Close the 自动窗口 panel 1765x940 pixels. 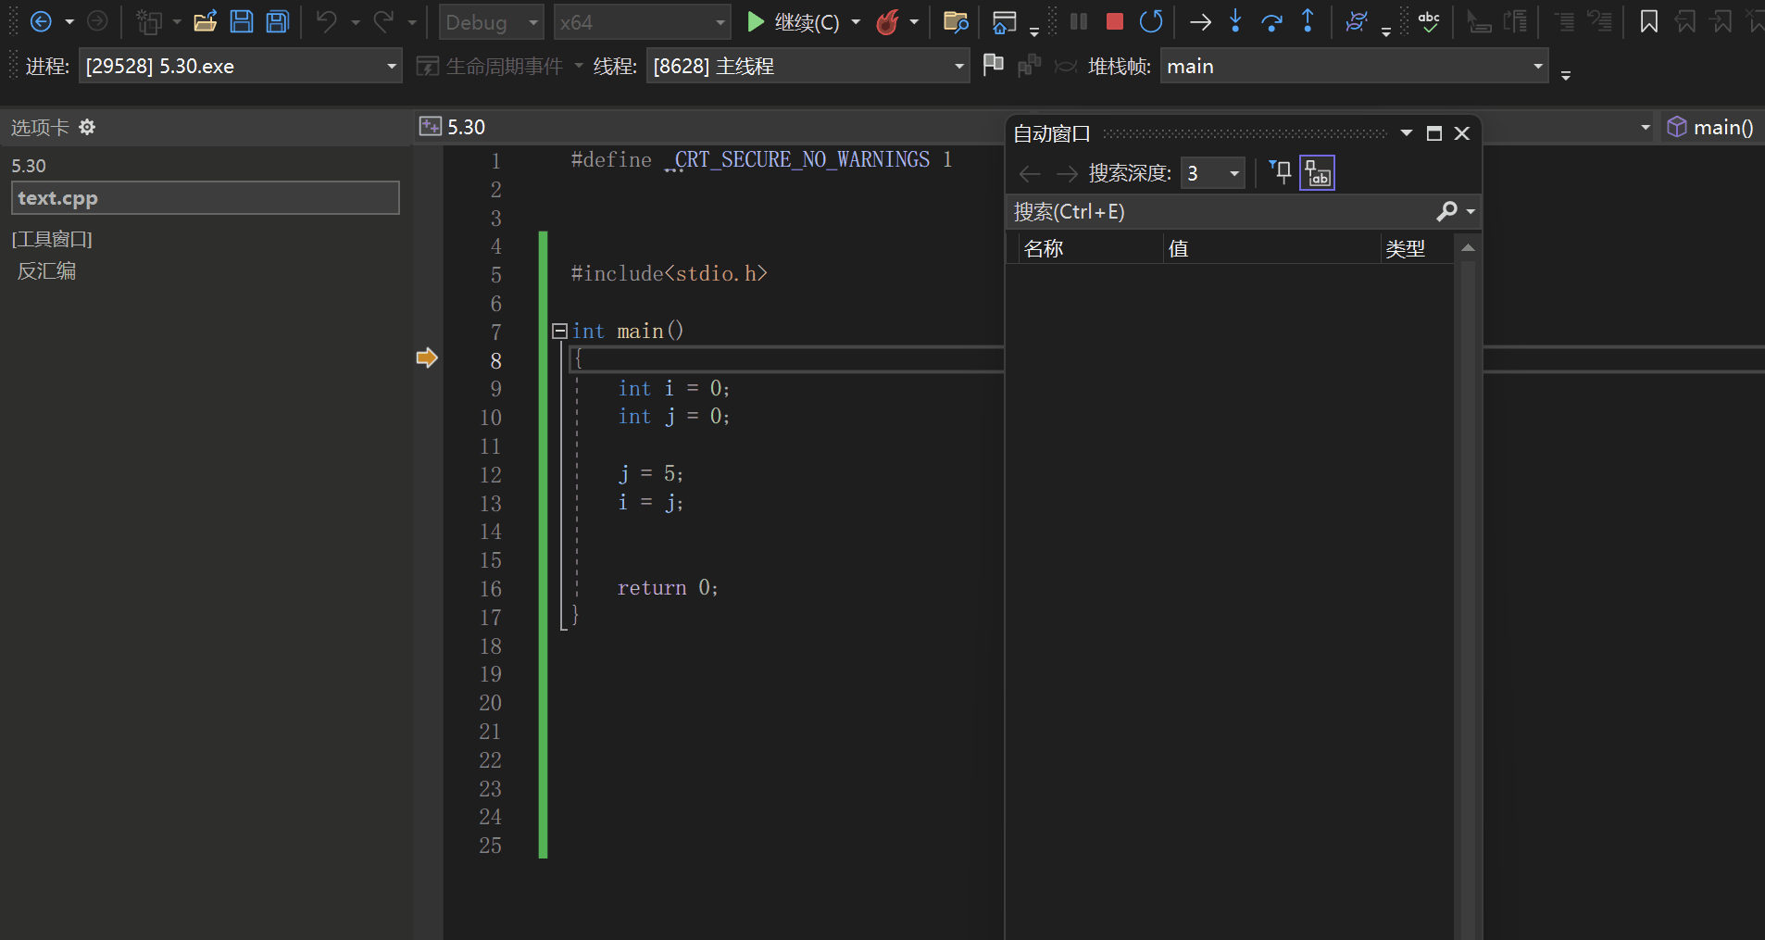point(1462,133)
